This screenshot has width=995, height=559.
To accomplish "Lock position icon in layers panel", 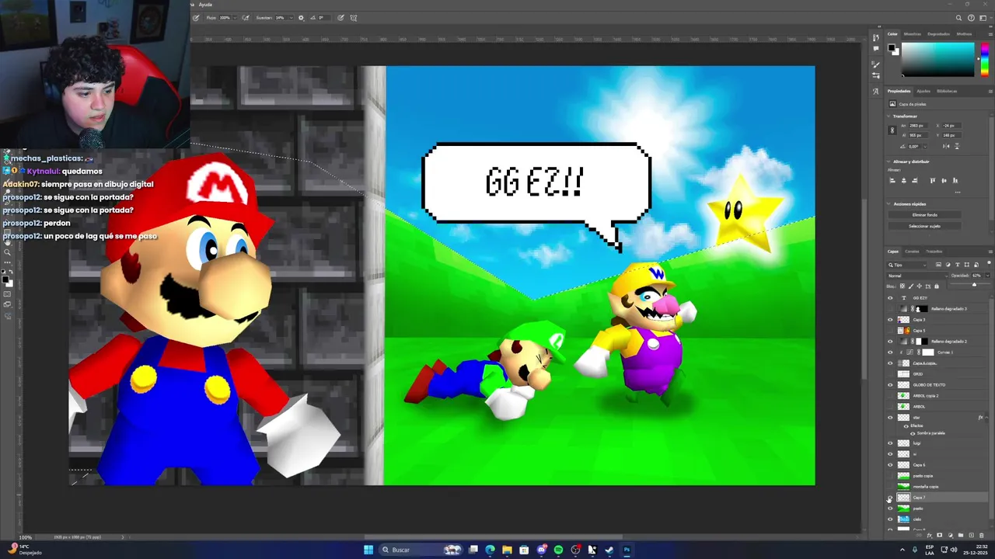I will click(x=920, y=286).
